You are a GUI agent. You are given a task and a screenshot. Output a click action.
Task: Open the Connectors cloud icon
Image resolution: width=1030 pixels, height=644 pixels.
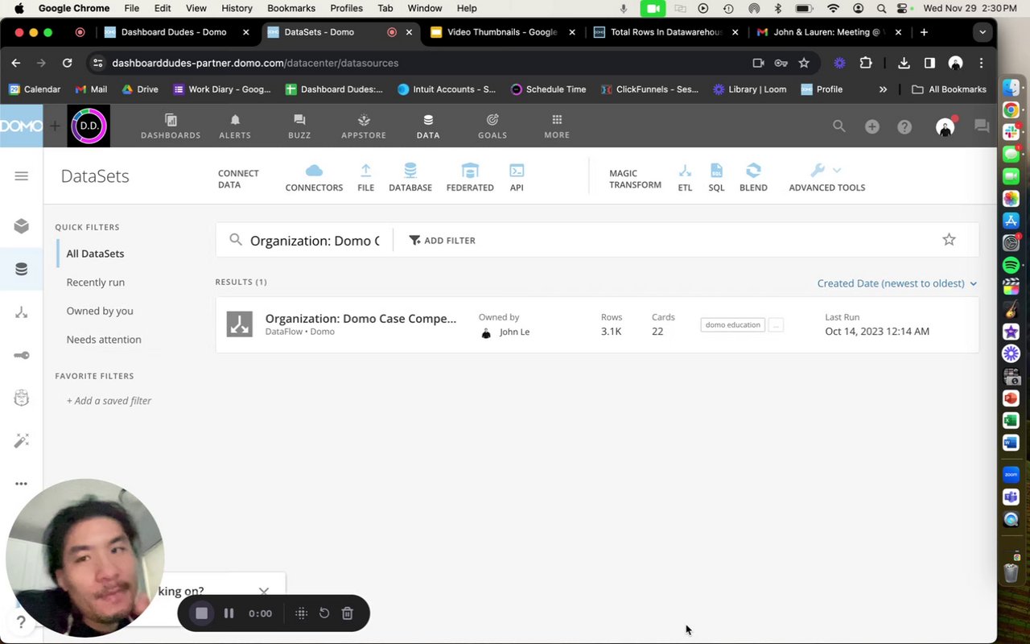point(314,171)
